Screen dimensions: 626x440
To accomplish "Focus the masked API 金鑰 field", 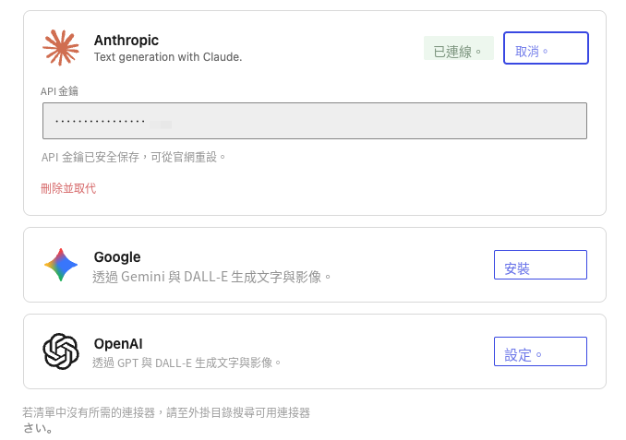I will (315, 121).
